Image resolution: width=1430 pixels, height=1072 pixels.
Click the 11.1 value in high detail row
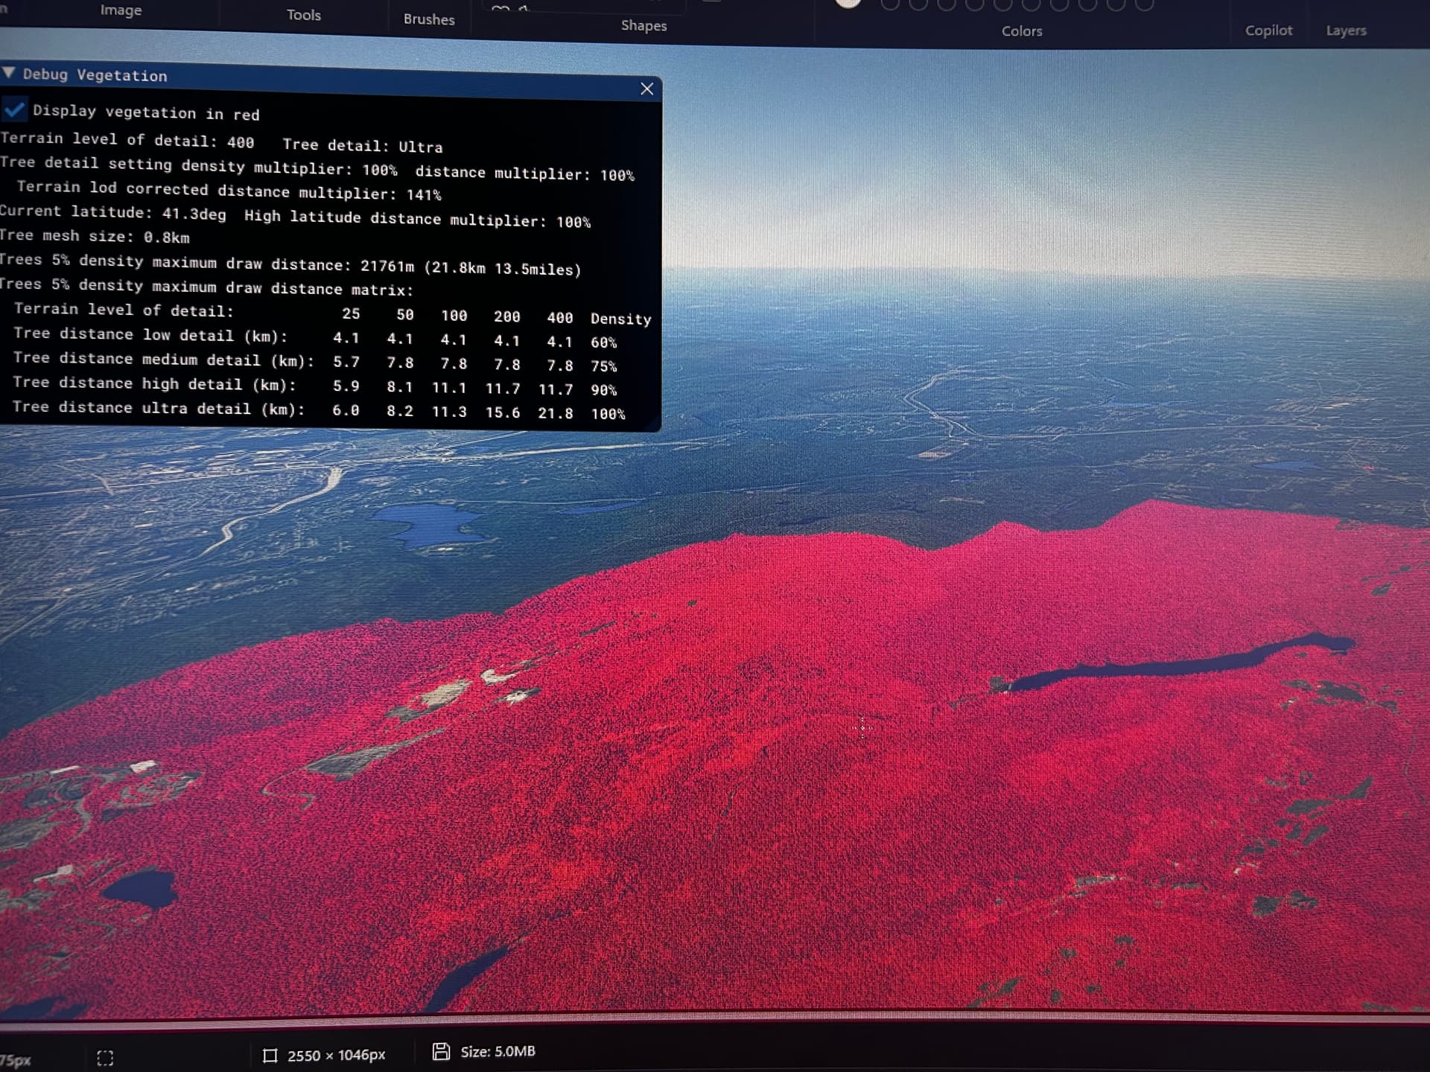[x=449, y=388]
